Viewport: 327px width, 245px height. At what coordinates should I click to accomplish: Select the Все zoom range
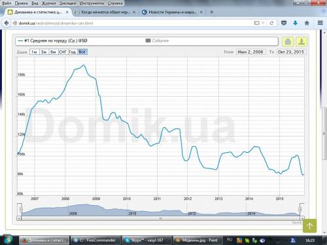pyautogui.click(x=82, y=52)
